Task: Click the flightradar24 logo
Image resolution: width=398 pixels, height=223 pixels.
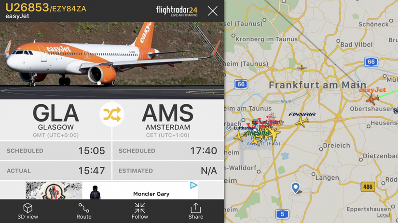Action: [177, 11]
